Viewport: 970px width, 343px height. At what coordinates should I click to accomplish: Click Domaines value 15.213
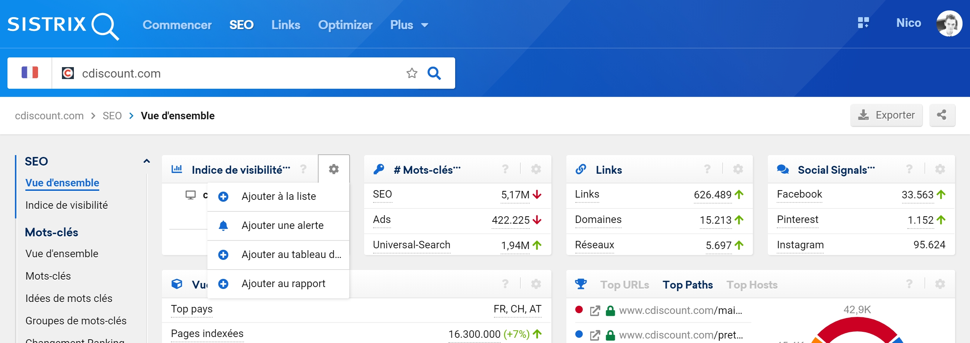pyautogui.click(x=716, y=220)
